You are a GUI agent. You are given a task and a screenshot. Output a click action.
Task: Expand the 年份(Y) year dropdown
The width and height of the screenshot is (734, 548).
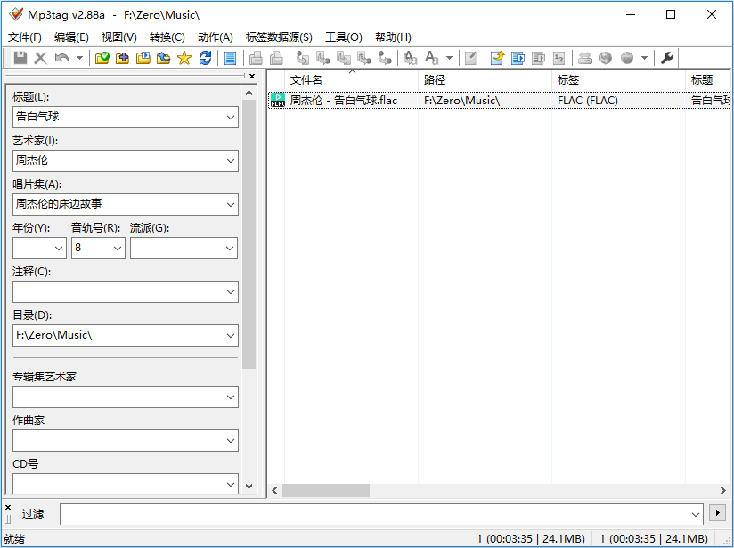tap(59, 248)
